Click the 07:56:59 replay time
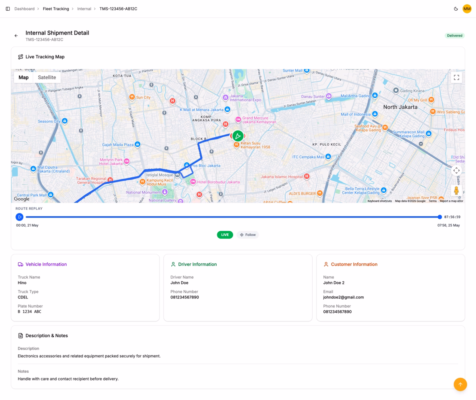 tap(452, 217)
